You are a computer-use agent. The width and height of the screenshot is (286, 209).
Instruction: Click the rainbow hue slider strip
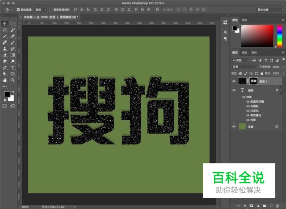coord(279,36)
